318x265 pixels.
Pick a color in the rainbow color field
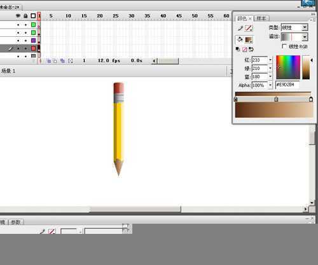pos(288,67)
